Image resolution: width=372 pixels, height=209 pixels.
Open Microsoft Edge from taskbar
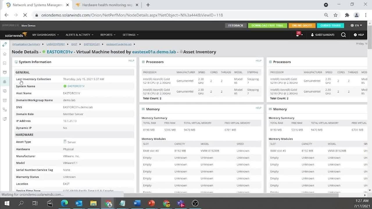[x=64, y=203]
